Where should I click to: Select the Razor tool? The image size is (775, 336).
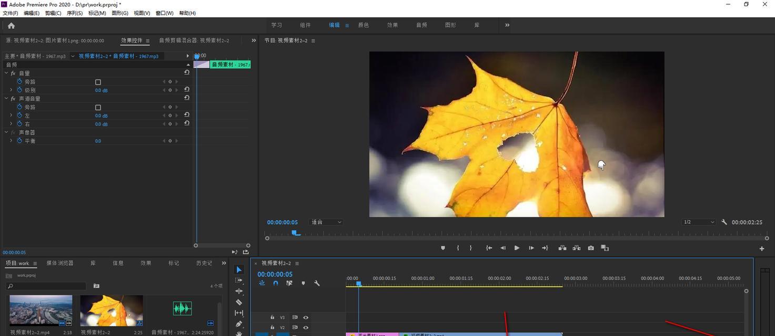coord(239,302)
